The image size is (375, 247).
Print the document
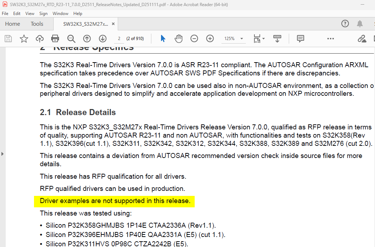pos(55,39)
